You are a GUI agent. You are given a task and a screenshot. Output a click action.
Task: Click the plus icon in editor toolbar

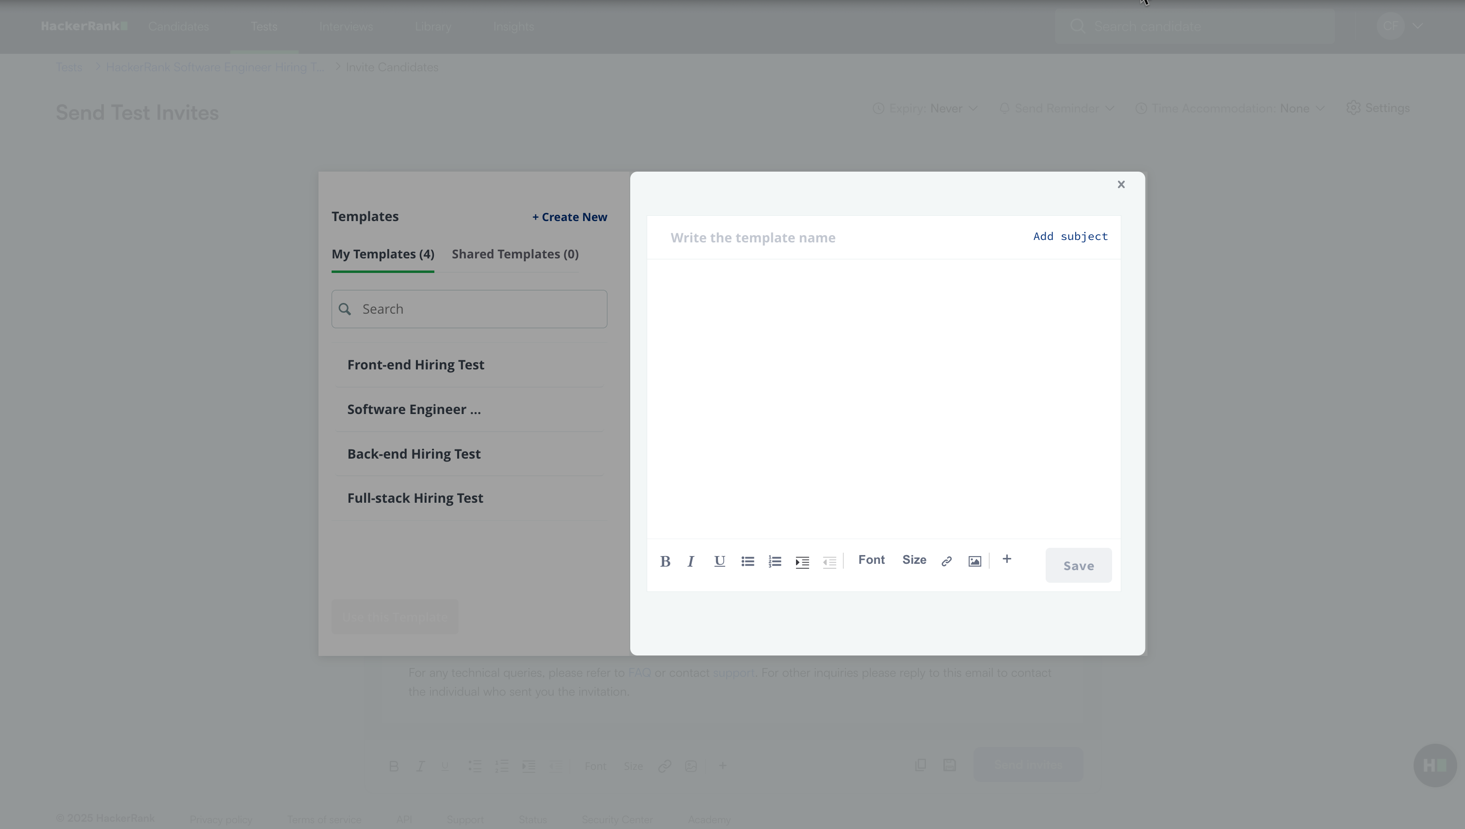[1007, 559]
